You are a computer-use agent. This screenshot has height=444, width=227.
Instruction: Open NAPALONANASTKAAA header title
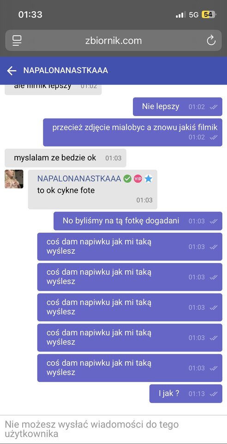(x=66, y=70)
